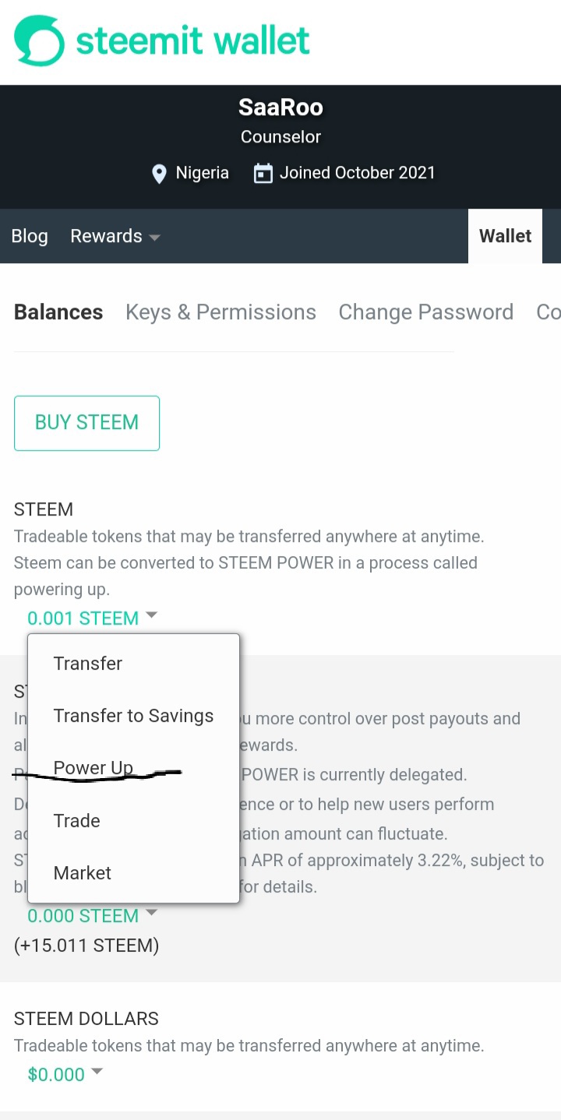561x1120 pixels.
Task: Switch to the Wallet tab
Action: (x=505, y=236)
